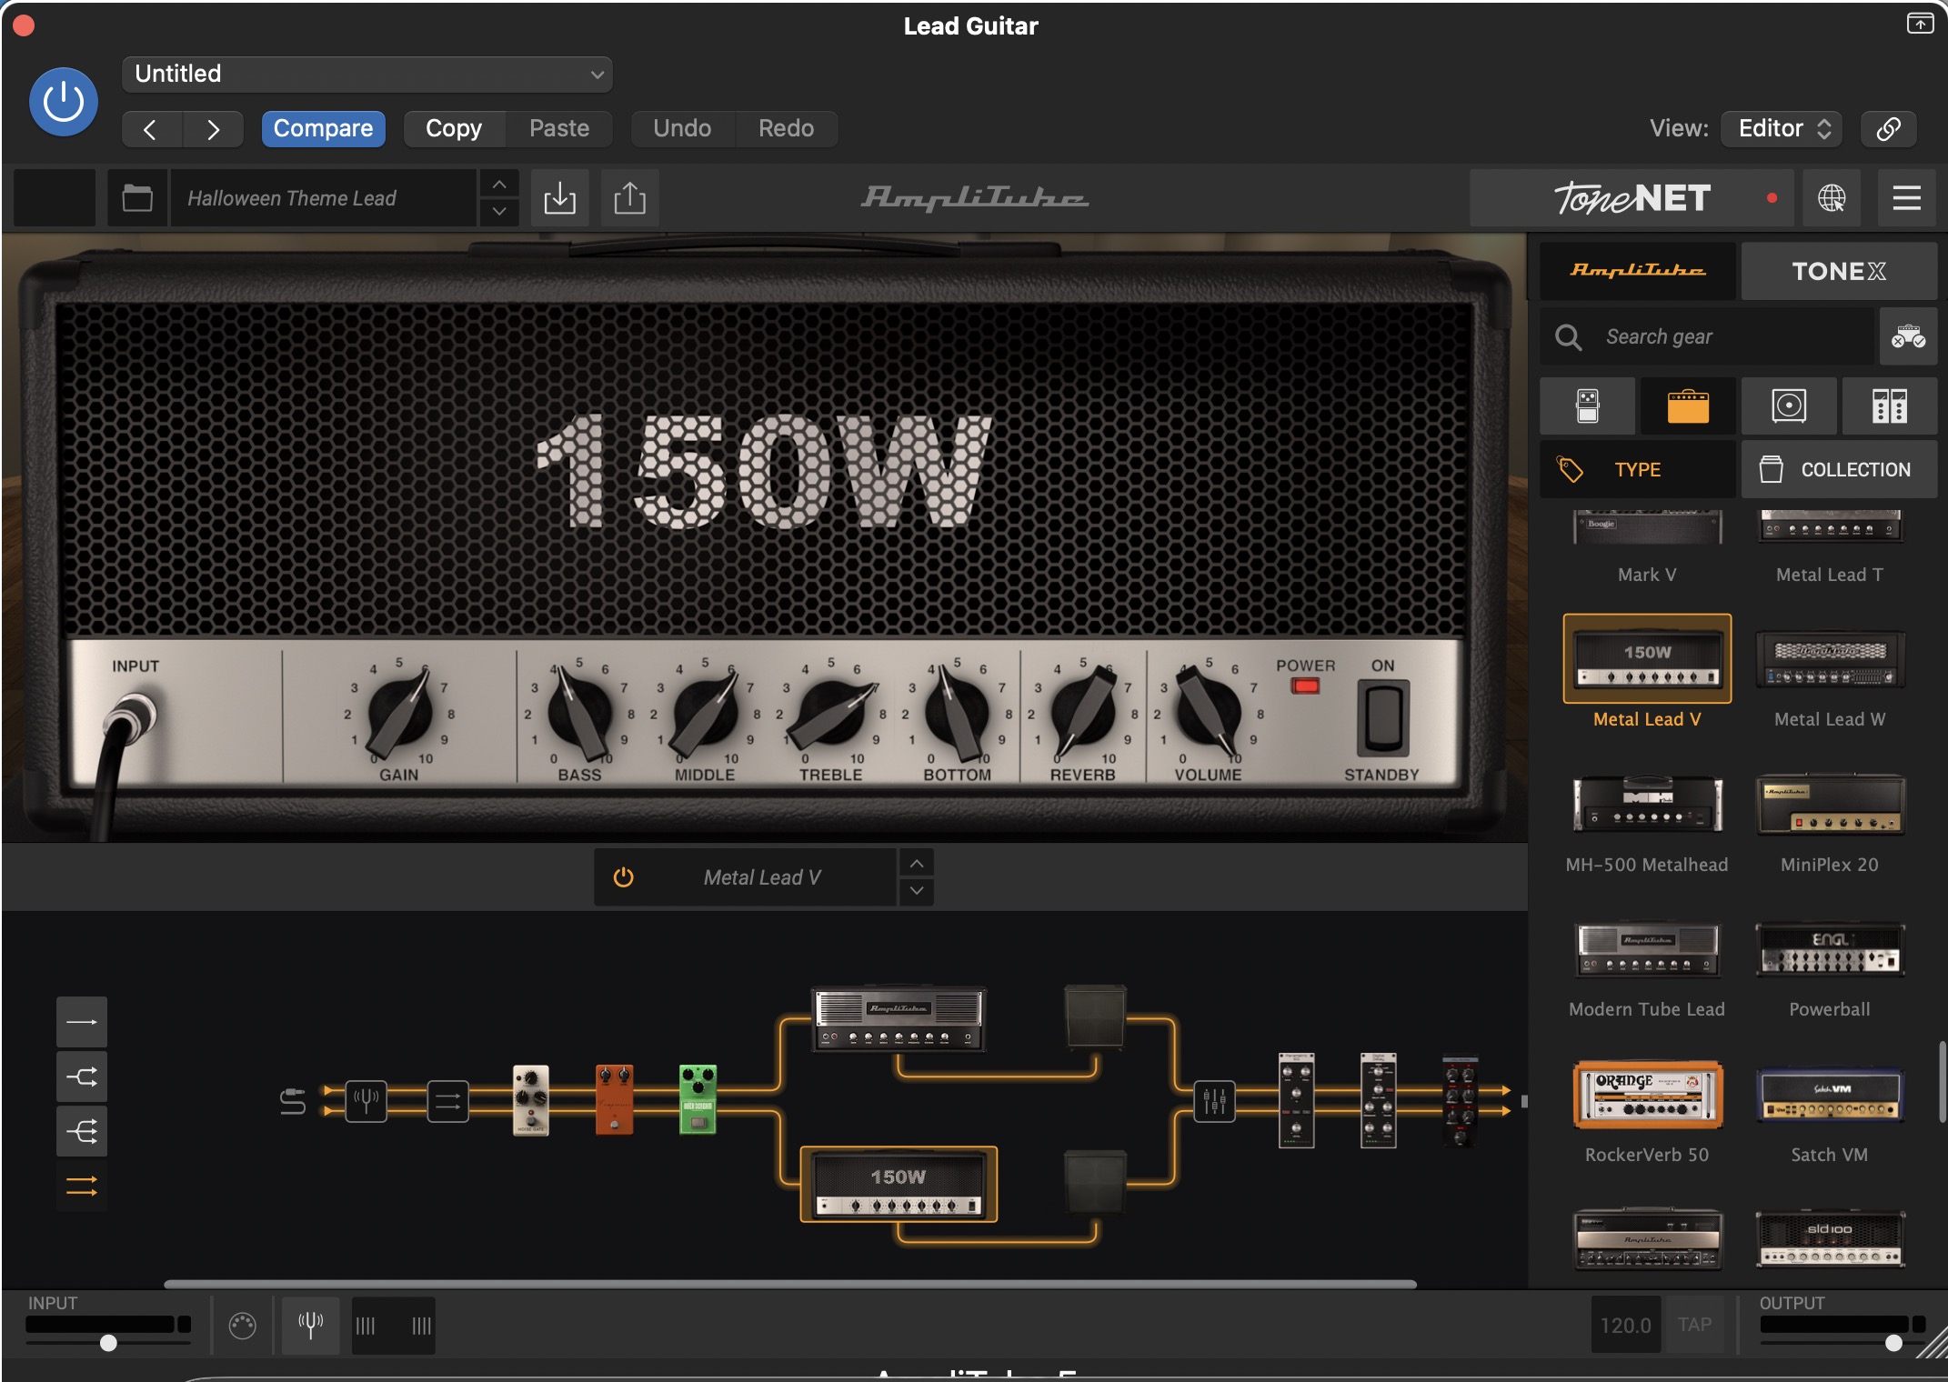
Task: Click the Compare button
Action: tap(323, 128)
